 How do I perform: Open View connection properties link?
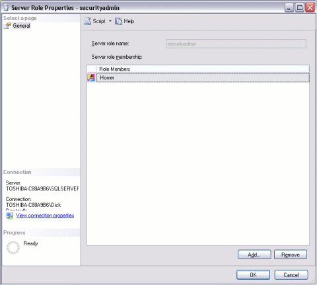tap(45, 216)
